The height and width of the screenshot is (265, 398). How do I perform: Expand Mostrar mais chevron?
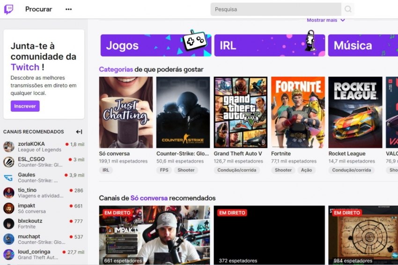(x=343, y=20)
